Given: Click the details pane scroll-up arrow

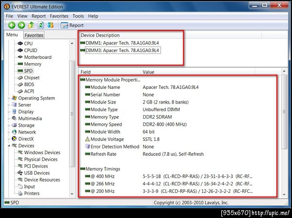Looking at the screenshot, I should (x=284, y=71).
